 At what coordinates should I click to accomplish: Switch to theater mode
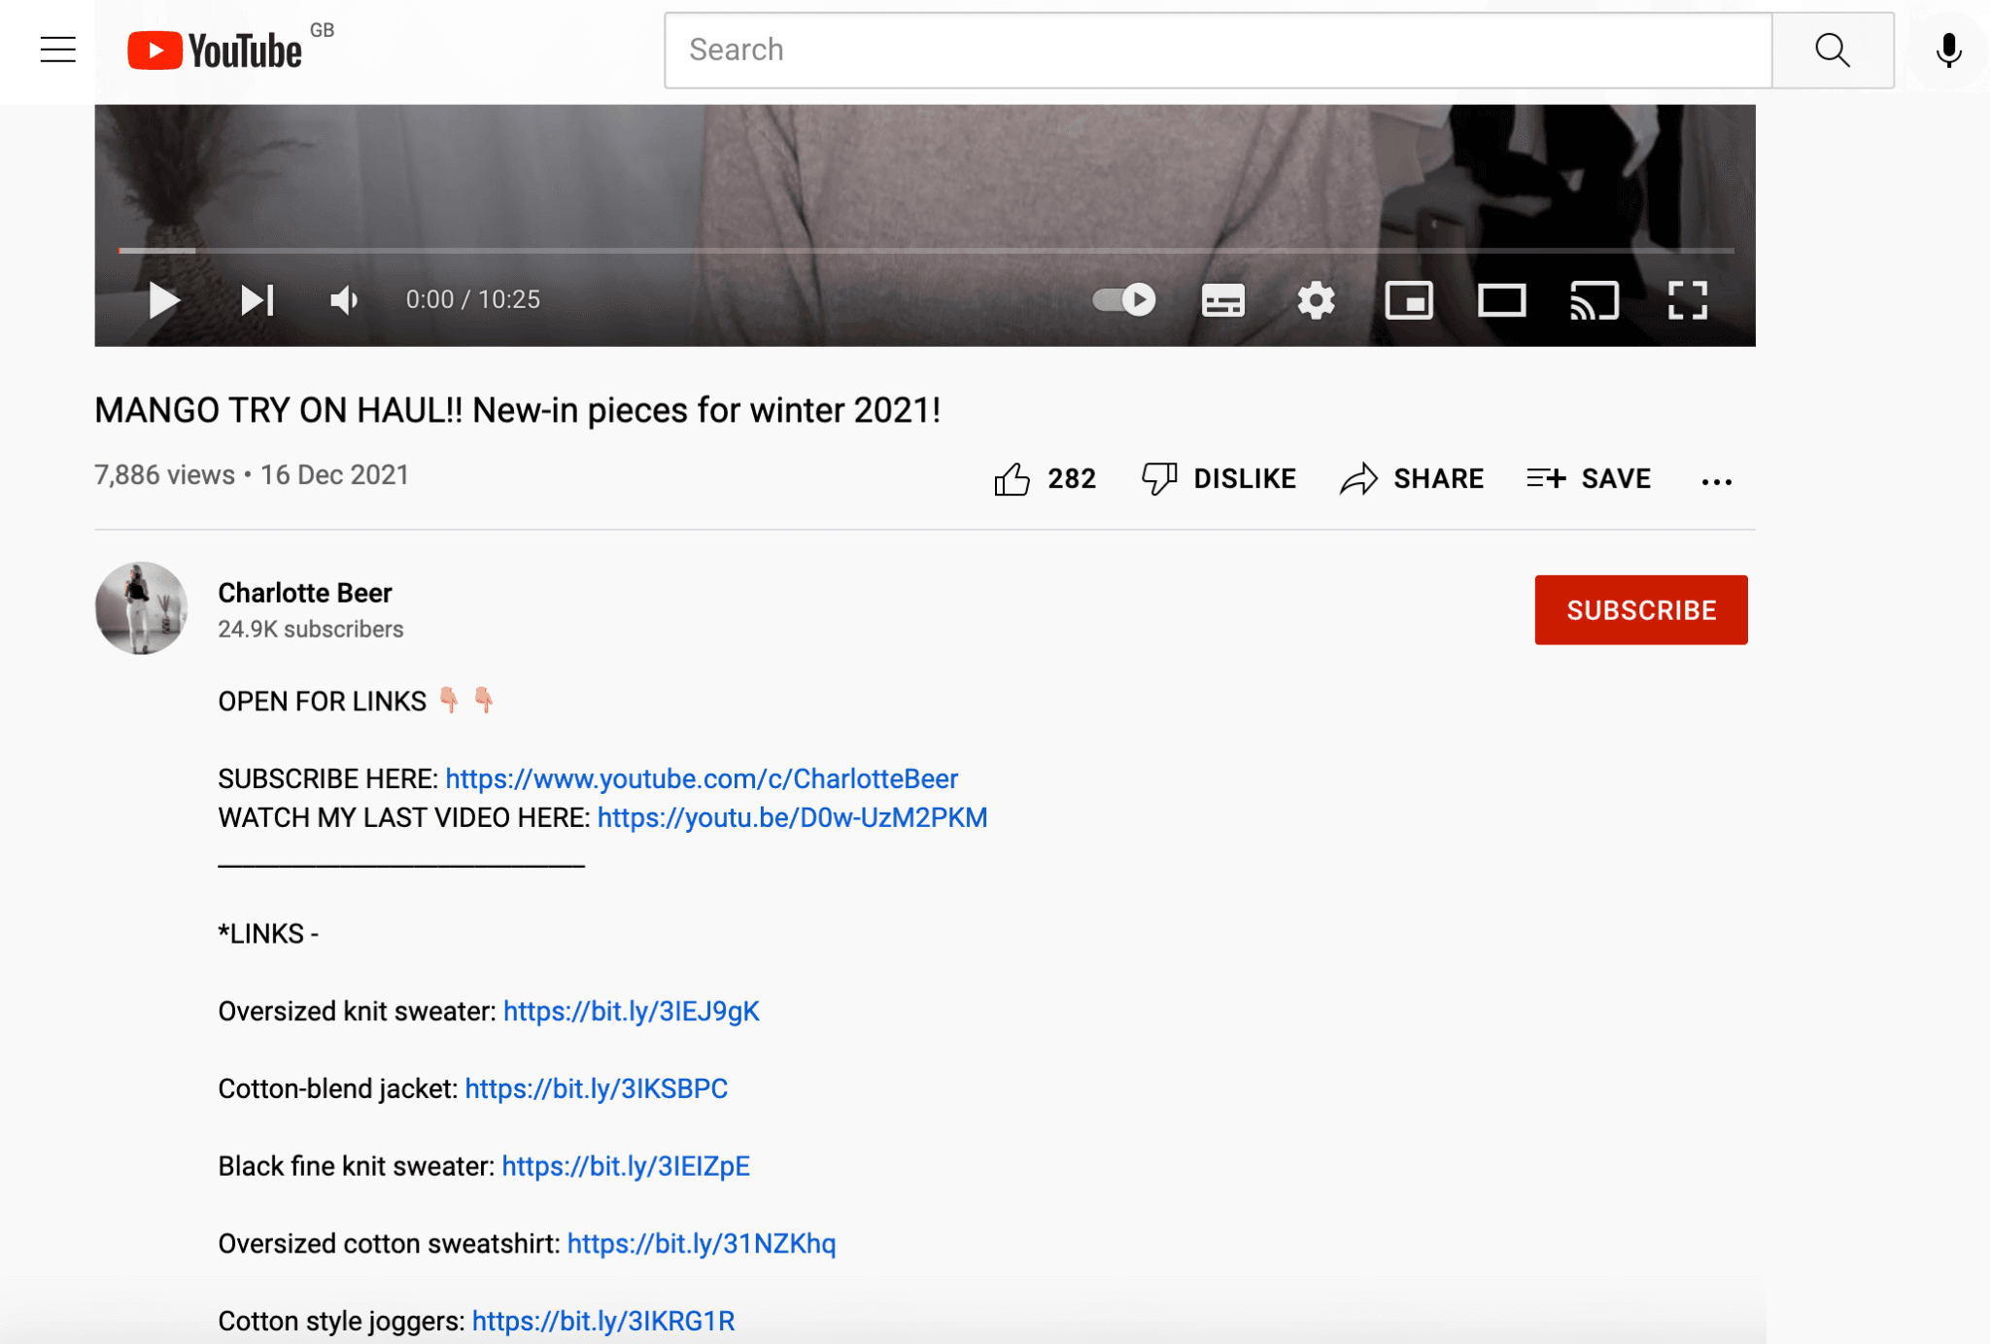coord(1501,300)
